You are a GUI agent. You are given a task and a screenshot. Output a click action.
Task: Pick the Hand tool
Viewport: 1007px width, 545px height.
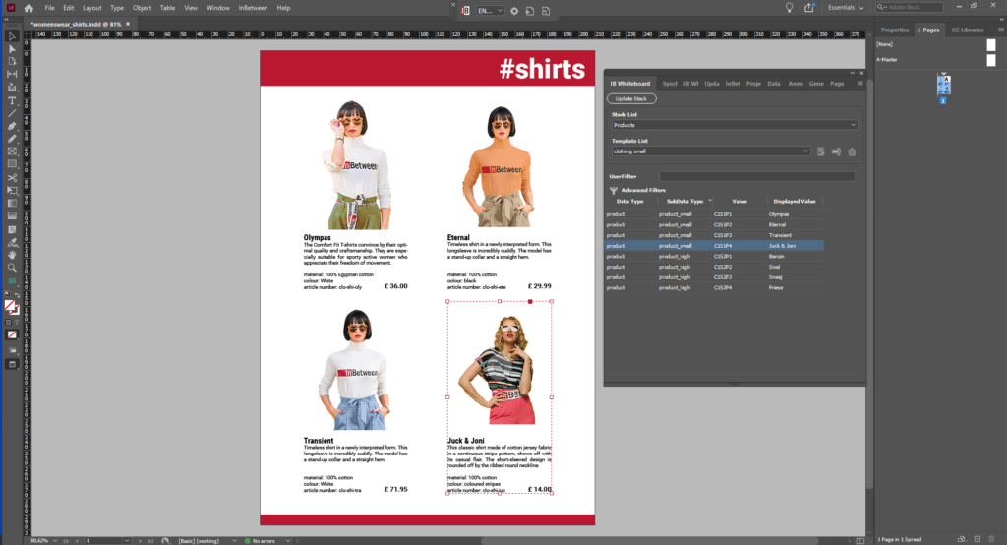12,254
